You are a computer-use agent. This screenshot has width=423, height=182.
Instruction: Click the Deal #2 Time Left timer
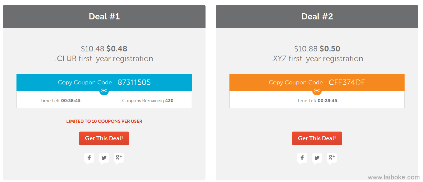(x=317, y=101)
